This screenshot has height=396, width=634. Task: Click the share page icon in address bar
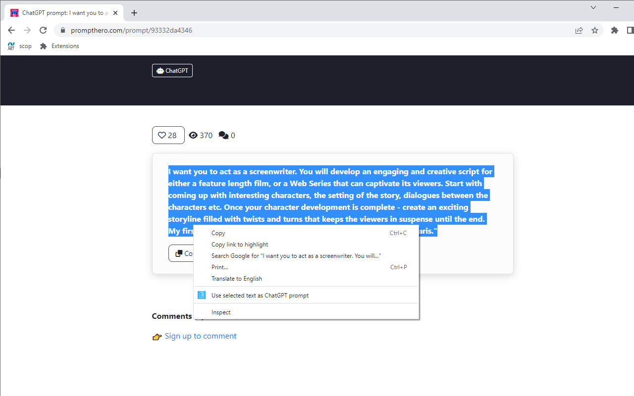pyautogui.click(x=579, y=30)
